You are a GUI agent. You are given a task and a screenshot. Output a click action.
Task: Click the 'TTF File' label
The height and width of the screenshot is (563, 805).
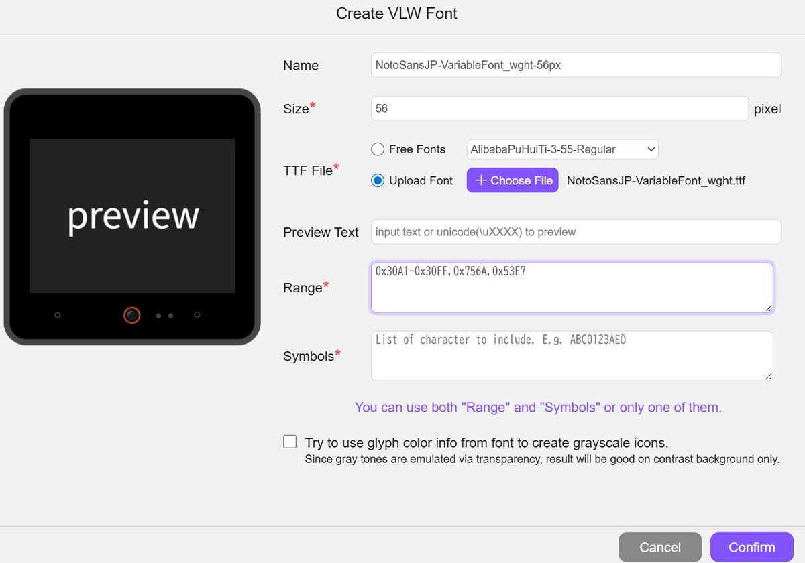[311, 170]
